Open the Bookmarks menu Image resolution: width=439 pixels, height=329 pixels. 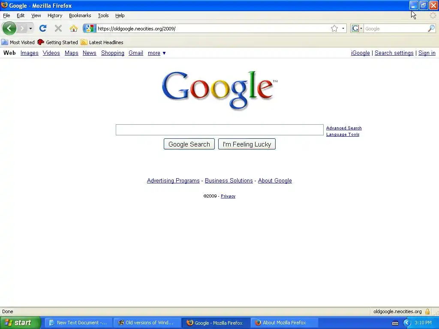[x=80, y=15]
